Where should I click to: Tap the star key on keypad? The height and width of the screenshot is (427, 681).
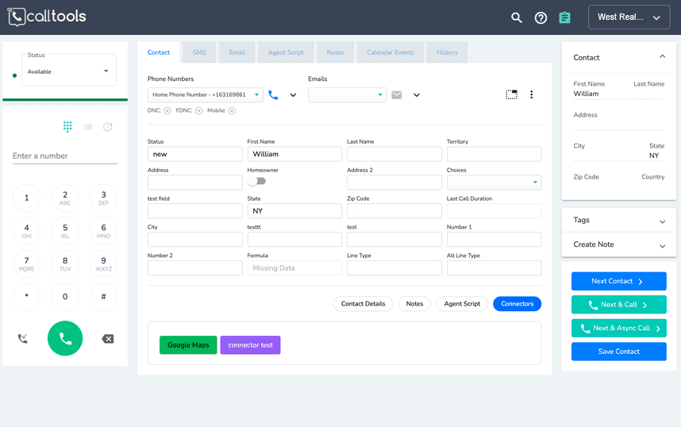(26, 297)
